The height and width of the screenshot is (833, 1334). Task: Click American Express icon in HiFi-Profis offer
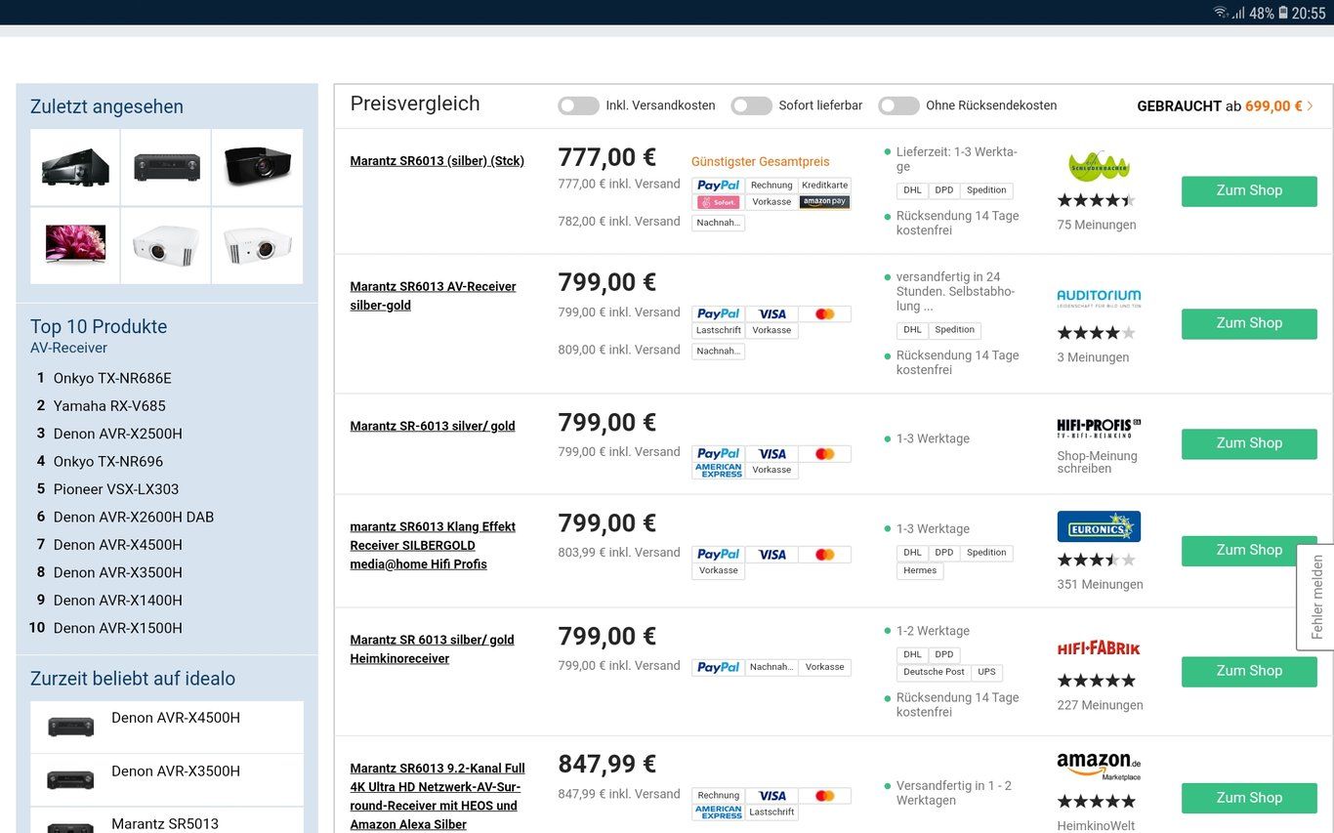point(718,471)
